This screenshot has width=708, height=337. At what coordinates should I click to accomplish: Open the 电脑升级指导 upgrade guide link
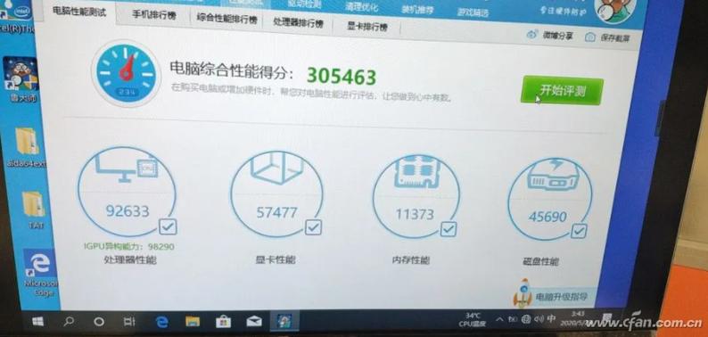[x=562, y=297]
